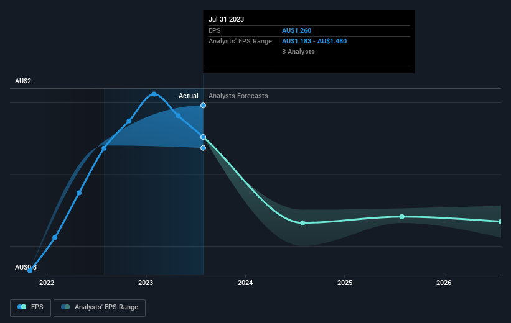The height and width of the screenshot is (323, 511).
Task: Click the AU$1.183 - AU$1.480 range value
Action: pos(314,42)
